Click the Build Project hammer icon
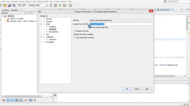190x106 pixels. (x=51, y=5)
